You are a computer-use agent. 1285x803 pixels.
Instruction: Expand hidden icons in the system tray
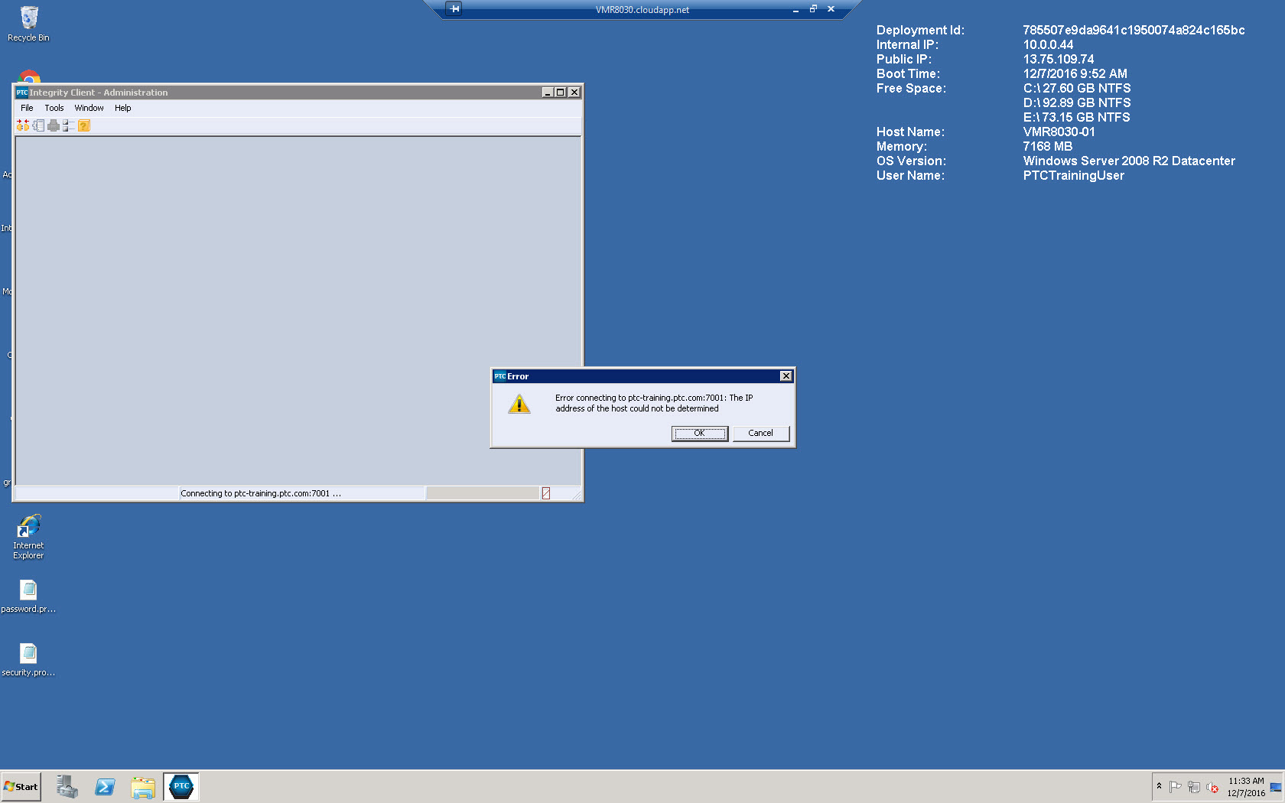pos(1160,786)
